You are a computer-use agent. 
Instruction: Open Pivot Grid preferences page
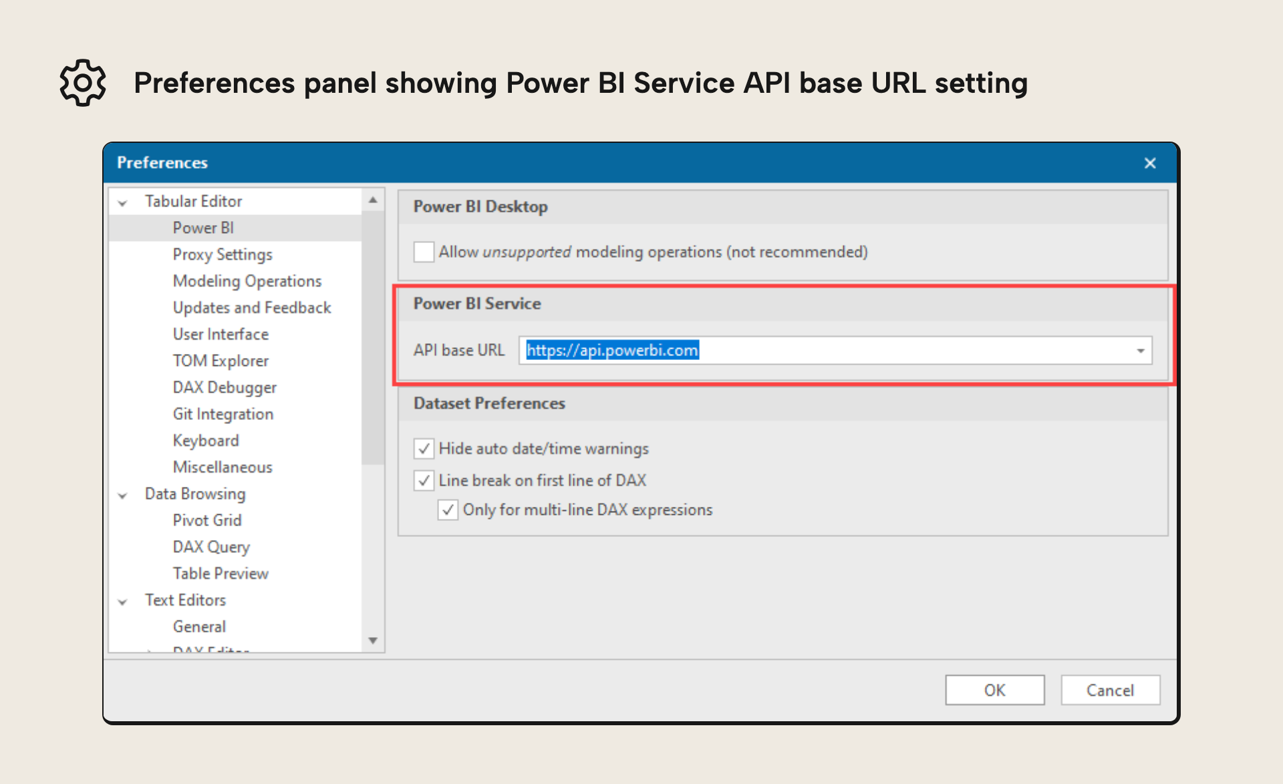tap(207, 520)
